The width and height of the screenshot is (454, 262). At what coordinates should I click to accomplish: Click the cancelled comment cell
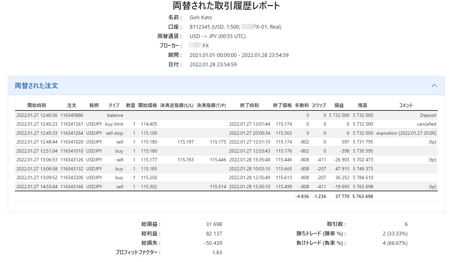tap(426, 124)
